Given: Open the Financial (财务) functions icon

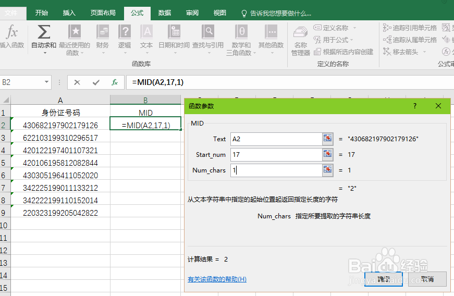Looking at the screenshot, I should (x=103, y=32).
